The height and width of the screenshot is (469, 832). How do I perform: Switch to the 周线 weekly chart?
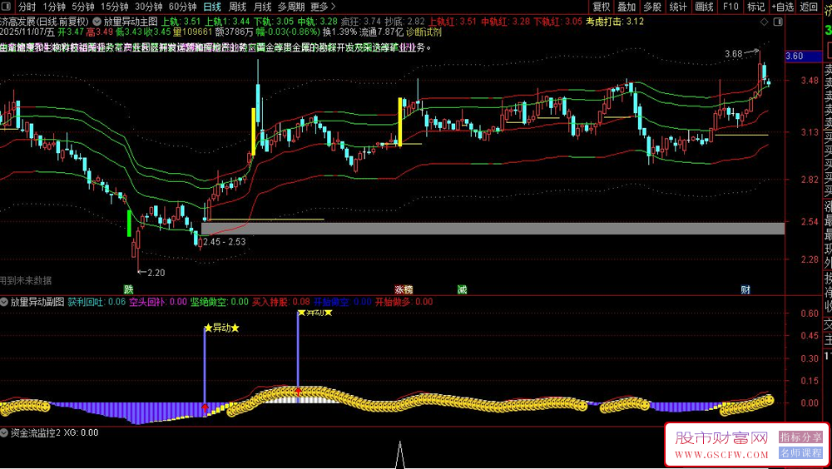tap(237, 7)
